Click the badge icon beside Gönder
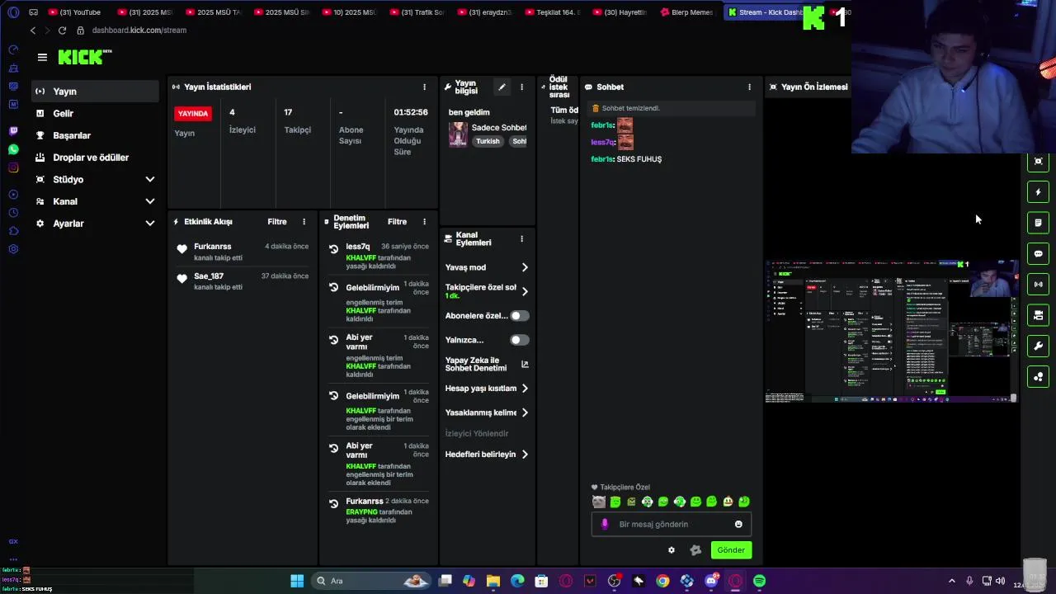The width and height of the screenshot is (1056, 594). click(695, 550)
